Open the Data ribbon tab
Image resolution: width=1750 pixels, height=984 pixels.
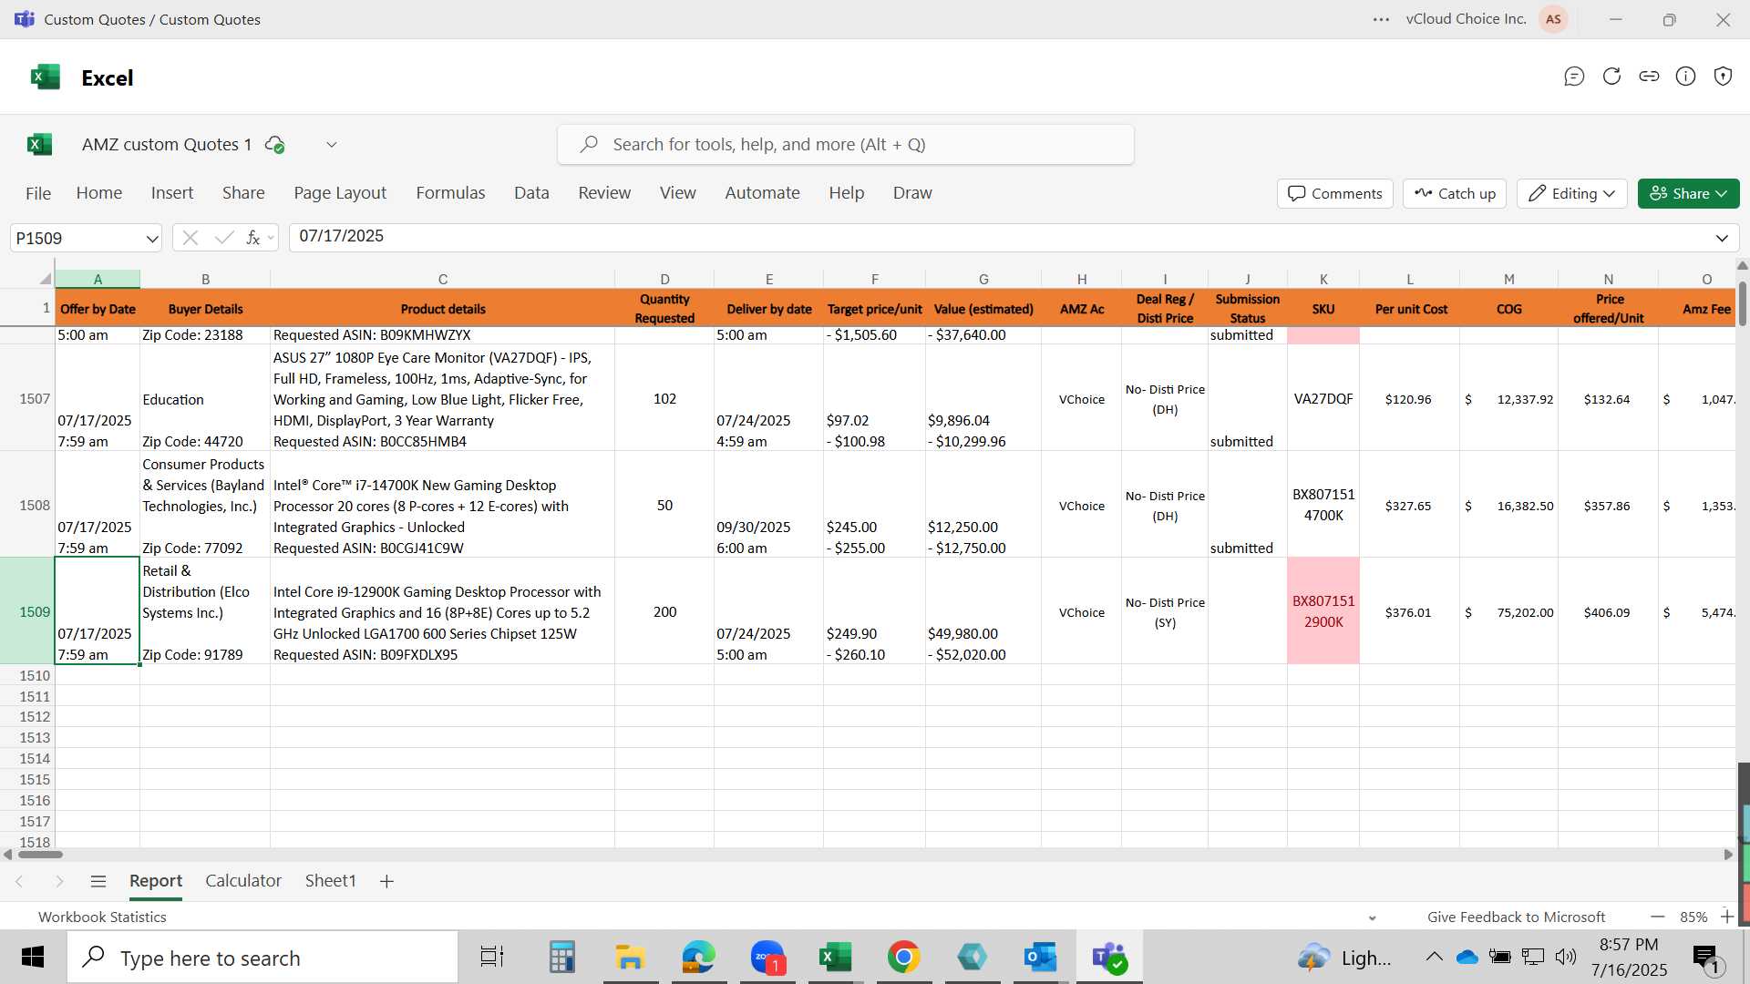coord(531,193)
